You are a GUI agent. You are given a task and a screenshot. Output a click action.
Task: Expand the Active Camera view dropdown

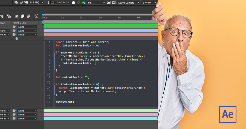tap(128, 3)
